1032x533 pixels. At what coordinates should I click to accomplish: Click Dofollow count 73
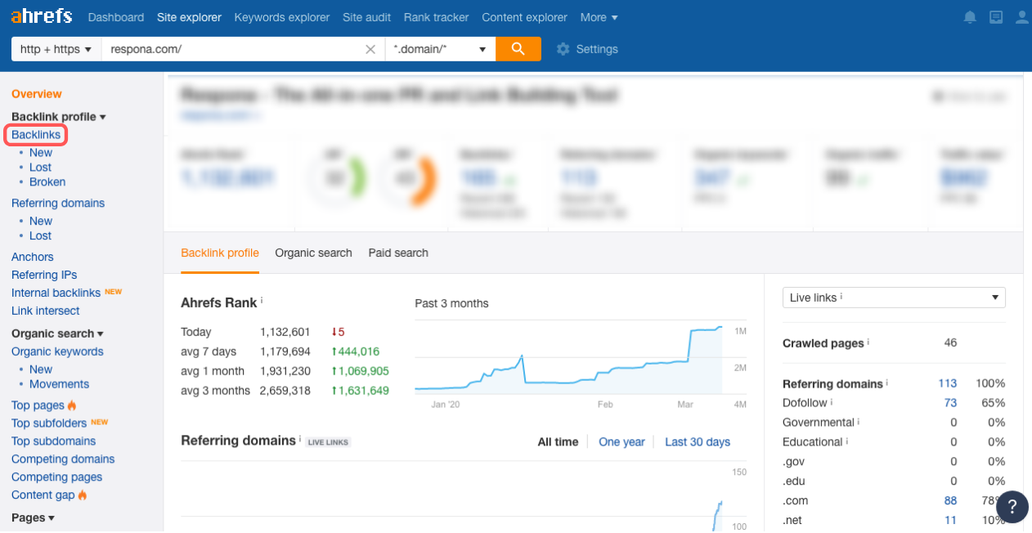pos(950,403)
